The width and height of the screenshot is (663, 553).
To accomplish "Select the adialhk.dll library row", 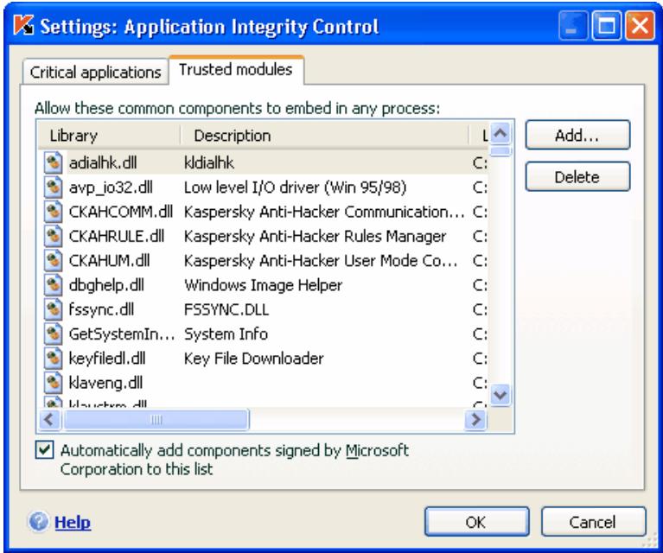I will pos(265,162).
